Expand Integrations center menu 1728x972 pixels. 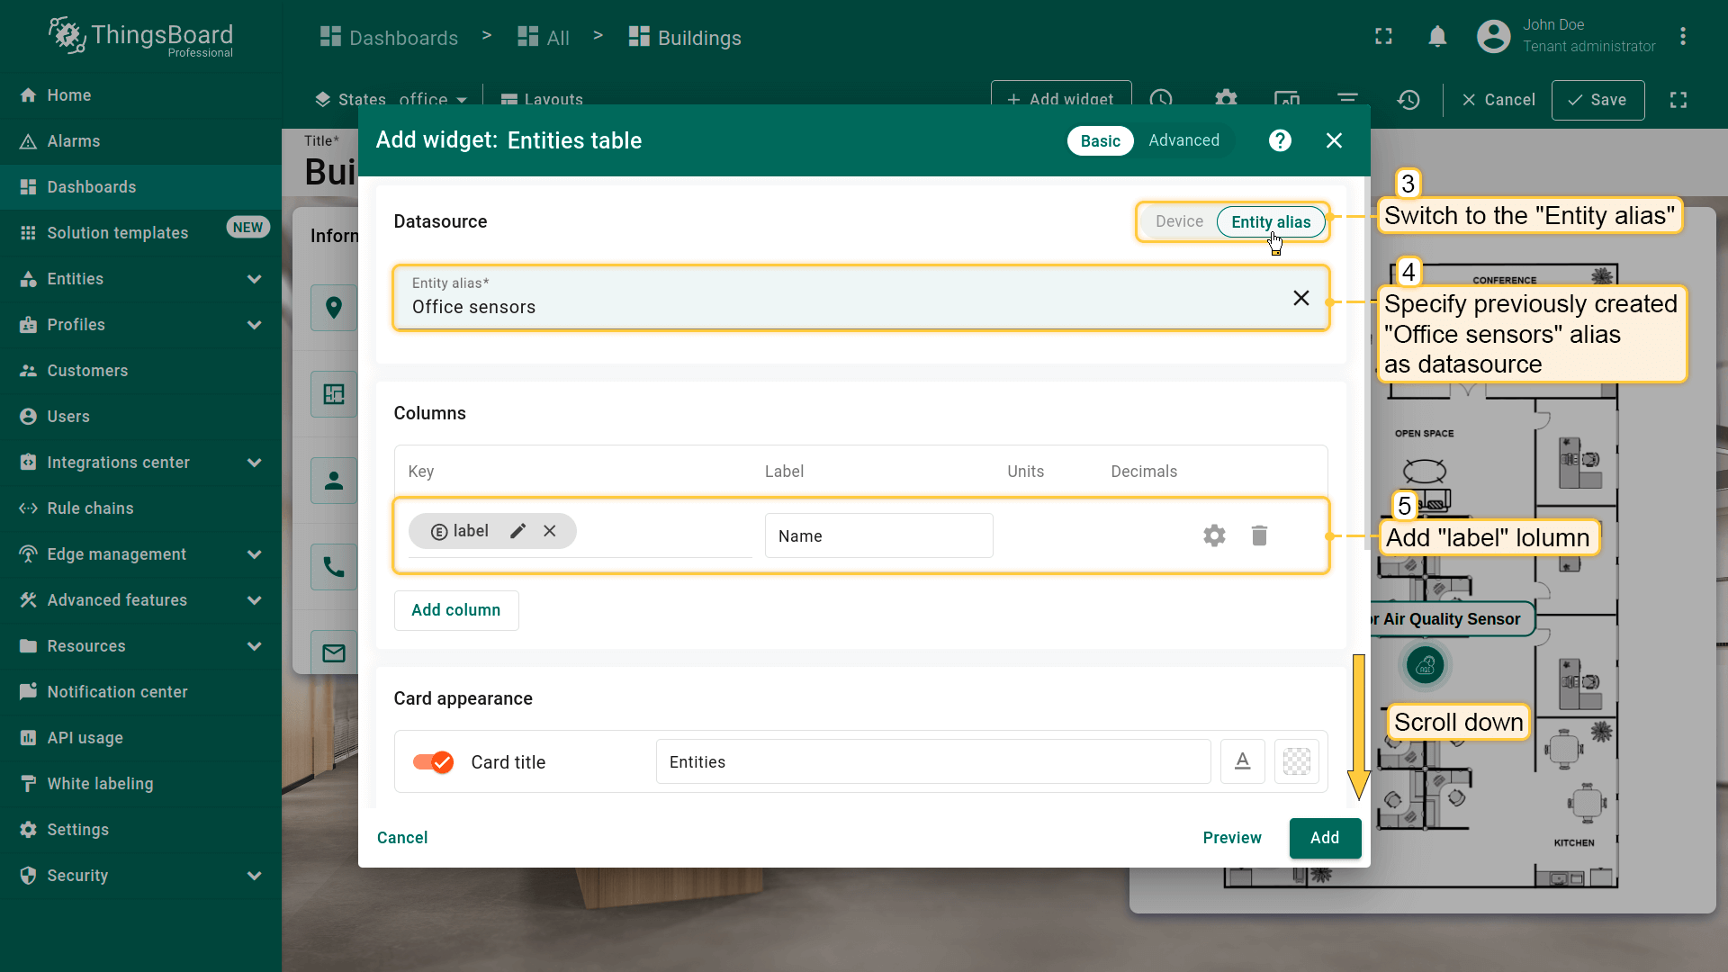[255, 463]
